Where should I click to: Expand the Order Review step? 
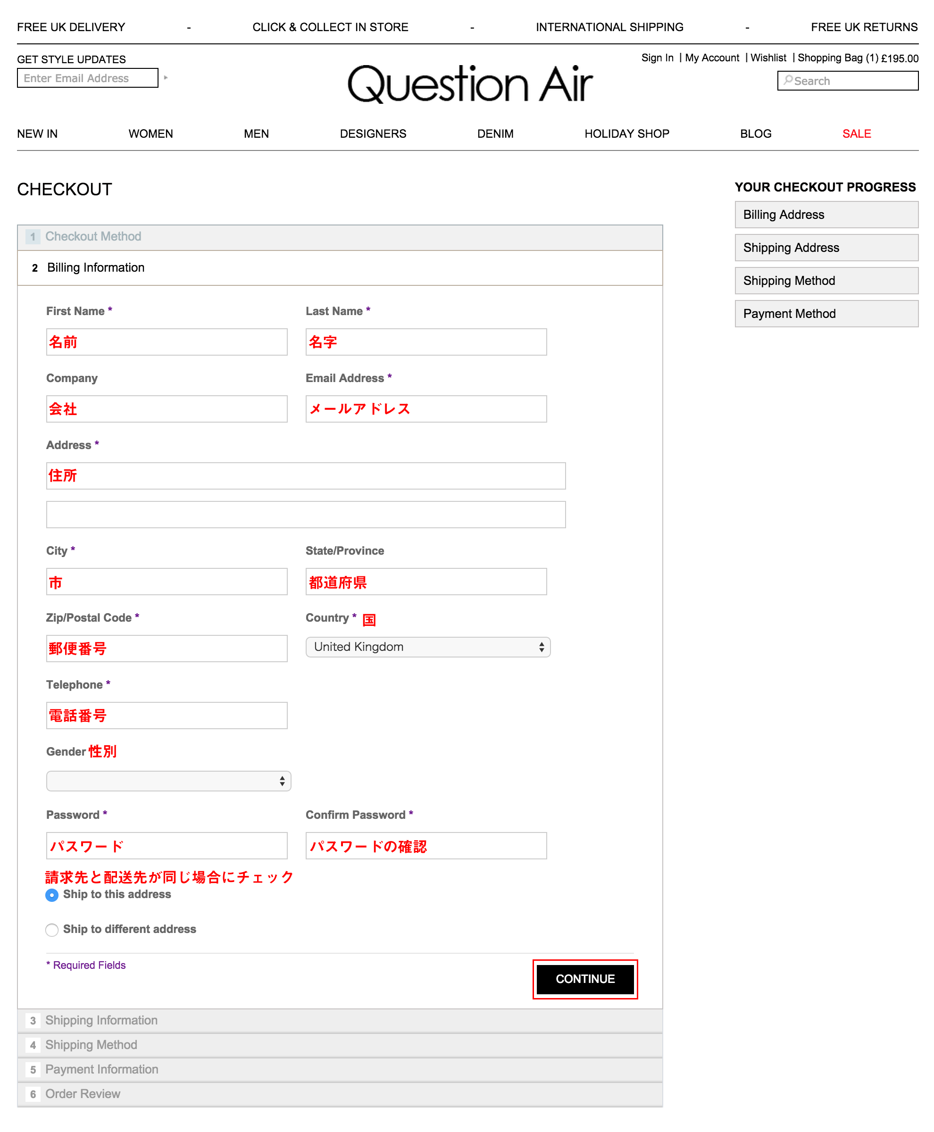point(340,1094)
